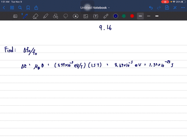
Task: Tap the screen recording indicator
Action: 165,2
